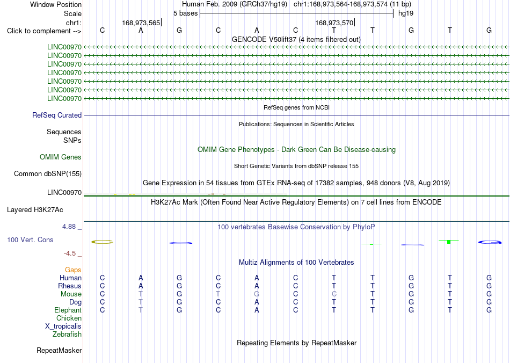Click the RepeatMasker track label
The image size is (510, 363).
tap(59, 350)
